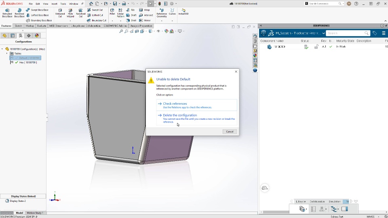This screenshot has width=388, height=218.
Task: Open the DimXpertManager tab icon
Action: click(29, 36)
